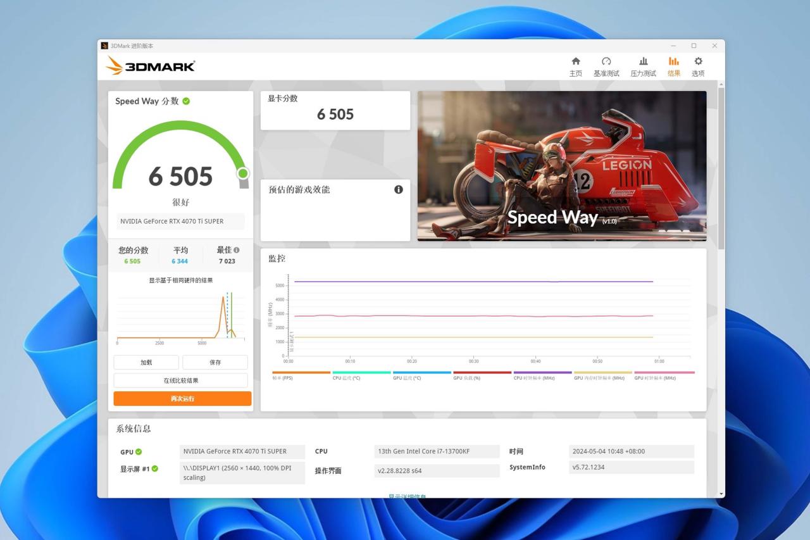Click the 3DMark logo
The image size is (810, 540).
click(151, 66)
